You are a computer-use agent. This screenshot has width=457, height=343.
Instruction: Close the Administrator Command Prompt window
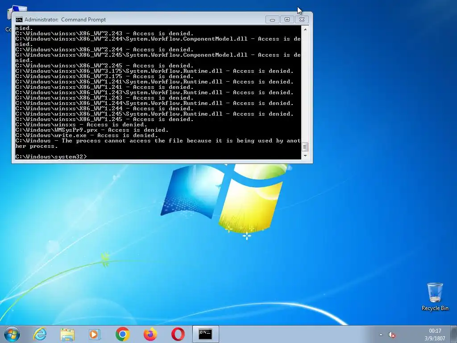[302, 20]
